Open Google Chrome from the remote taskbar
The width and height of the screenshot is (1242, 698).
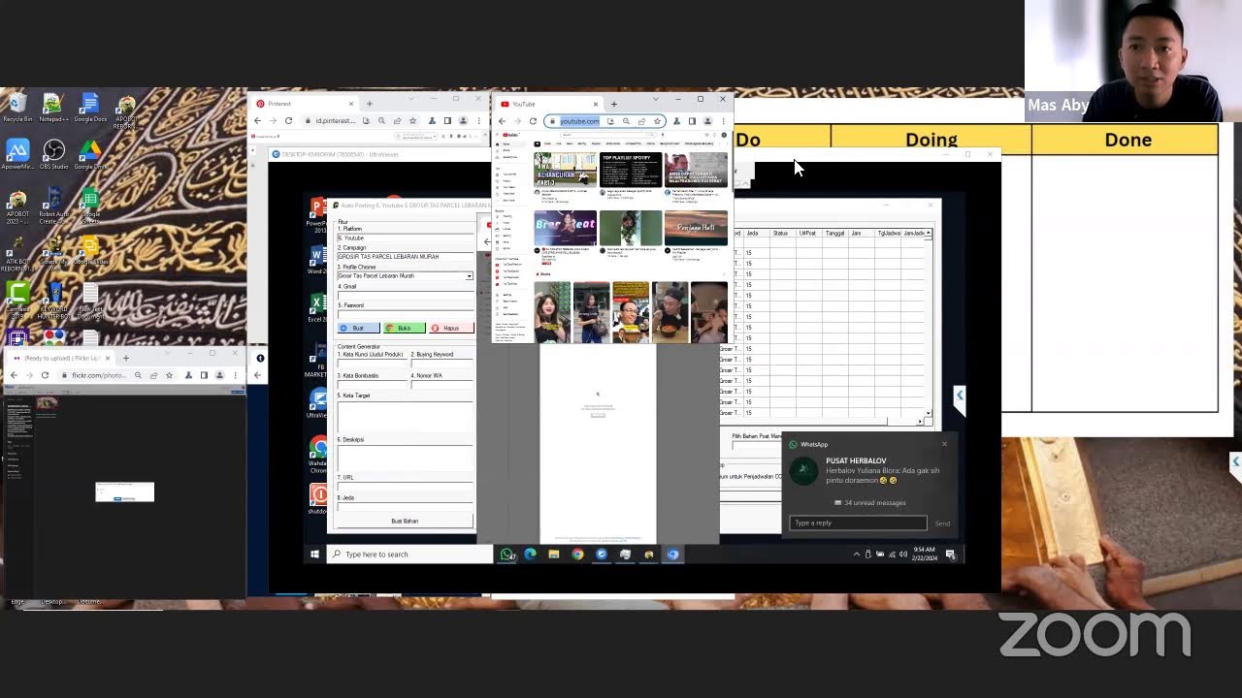(577, 555)
